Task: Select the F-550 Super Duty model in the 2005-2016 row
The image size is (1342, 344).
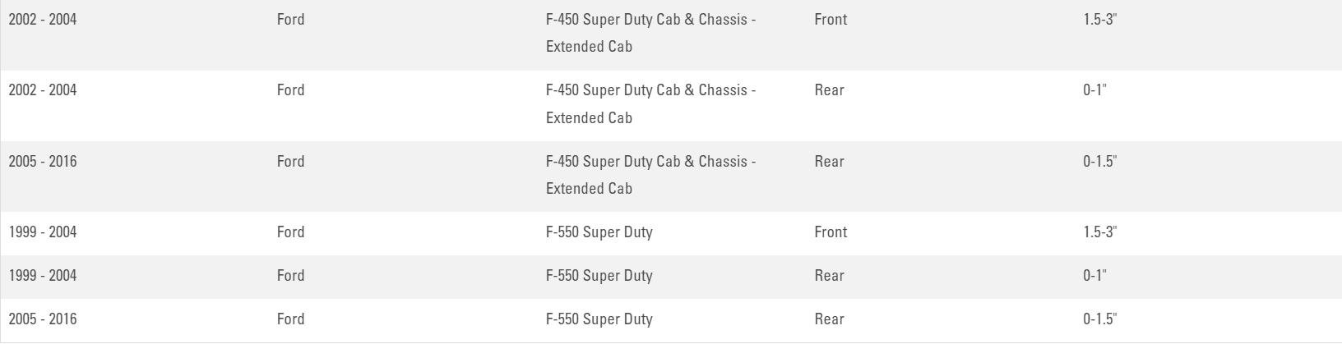Action: pos(599,319)
